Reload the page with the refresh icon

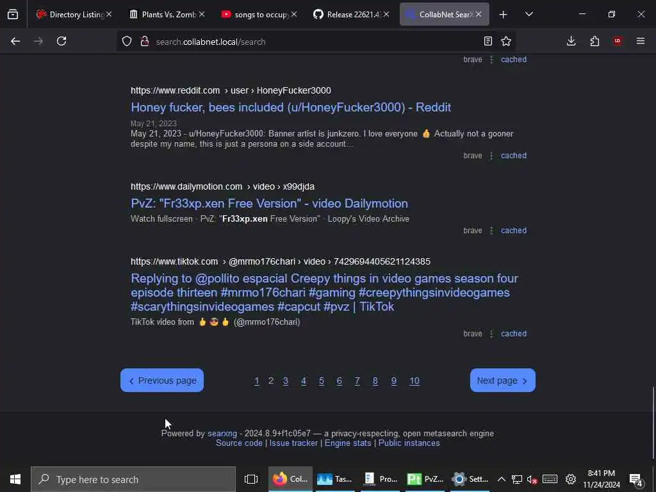(61, 41)
